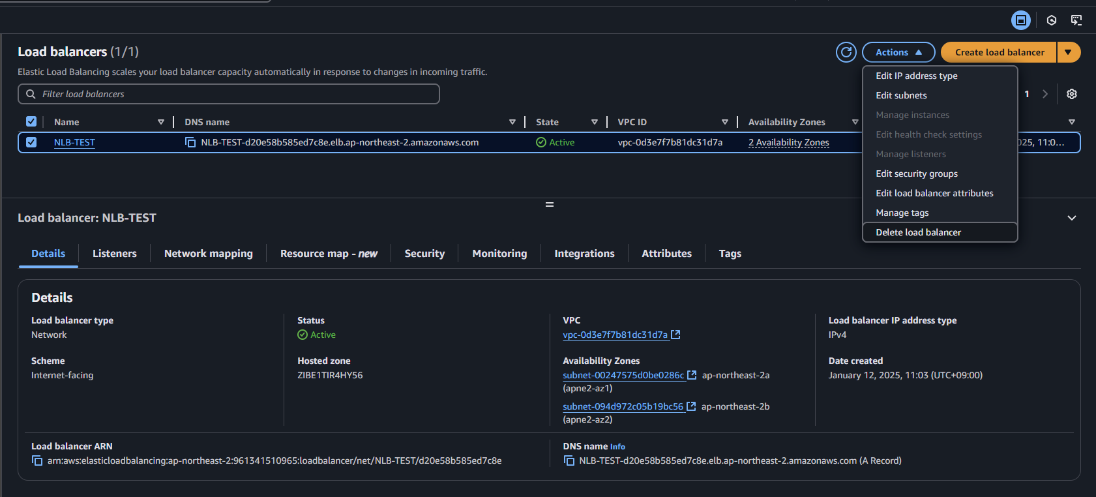Open the NLB-TEST name link
1096x497 pixels.
pyautogui.click(x=74, y=142)
